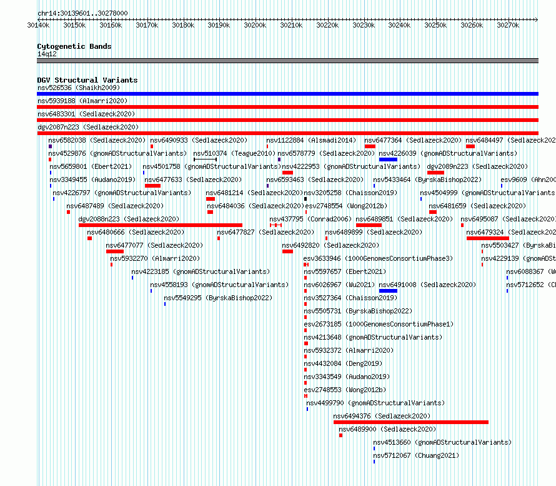556x486 pixels.
Task: Click the 30200k ruler tick label
Action: pyautogui.click(x=255, y=25)
